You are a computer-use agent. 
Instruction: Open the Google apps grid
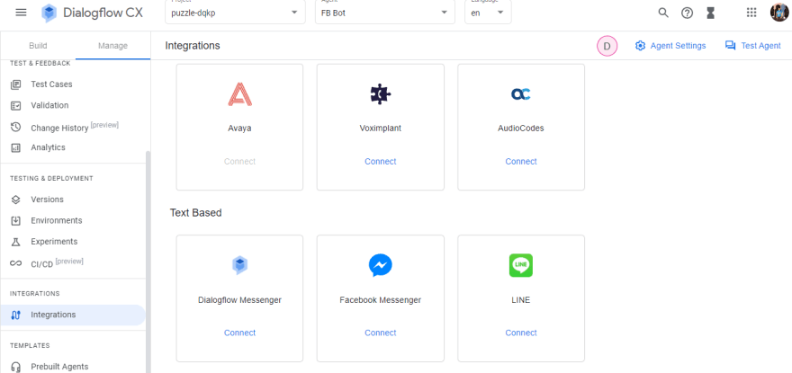point(751,13)
